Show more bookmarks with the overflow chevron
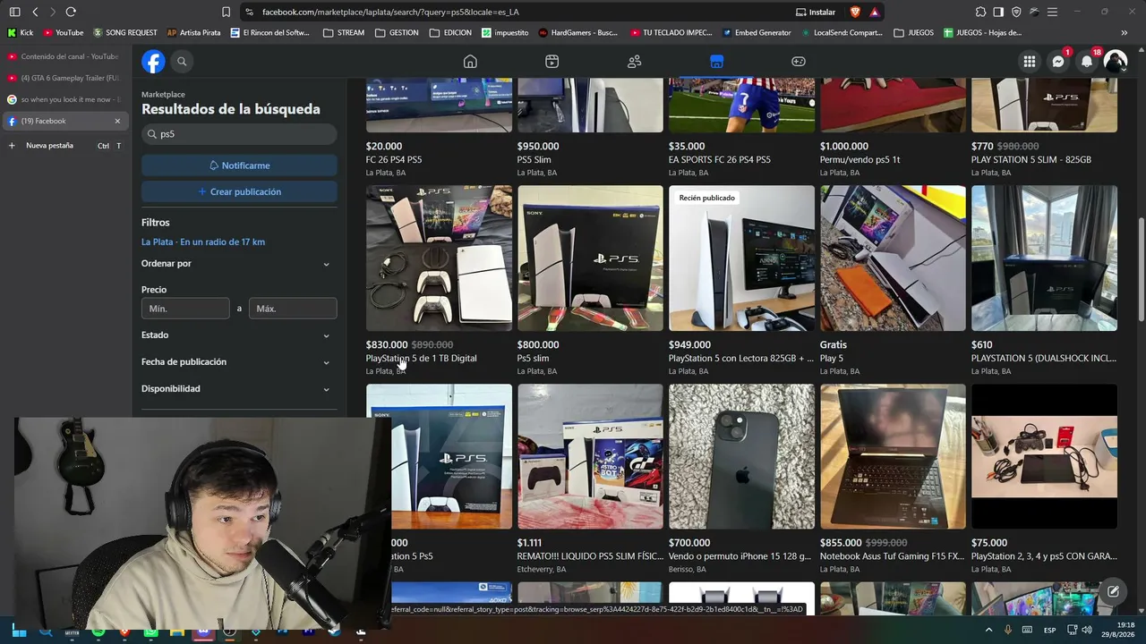1146x644 pixels. pyautogui.click(x=1124, y=33)
